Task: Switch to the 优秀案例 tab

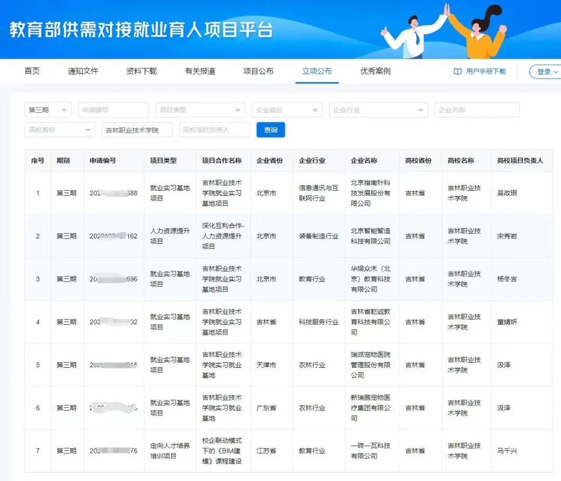Action: coord(375,71)
